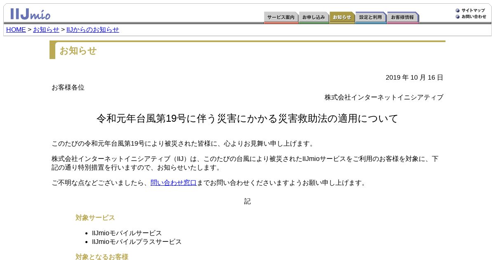
Task: Open the お客様情報 tab
Action: click(x=403, y=17)
